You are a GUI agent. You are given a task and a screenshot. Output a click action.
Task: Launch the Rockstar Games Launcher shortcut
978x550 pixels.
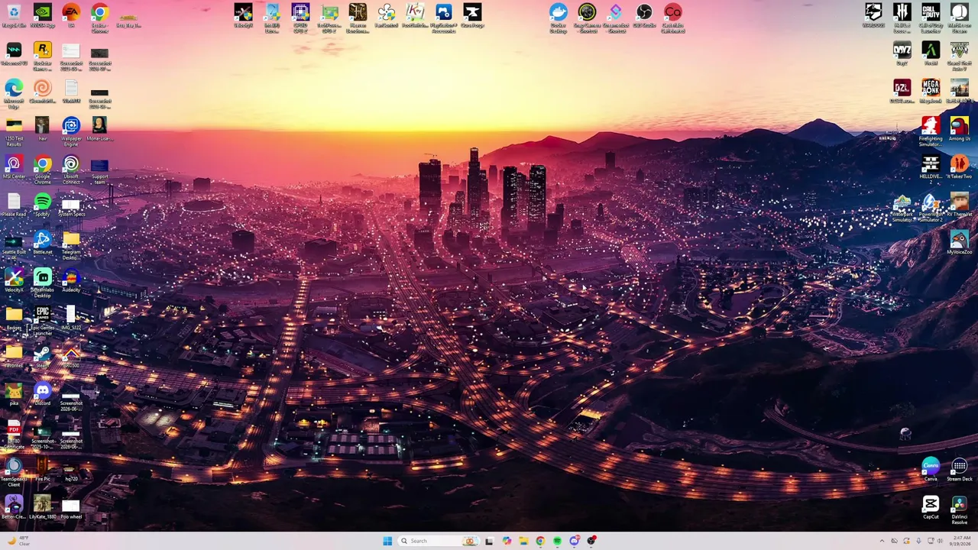[42, 57]
